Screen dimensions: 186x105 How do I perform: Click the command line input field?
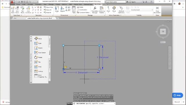pos(94,104)
